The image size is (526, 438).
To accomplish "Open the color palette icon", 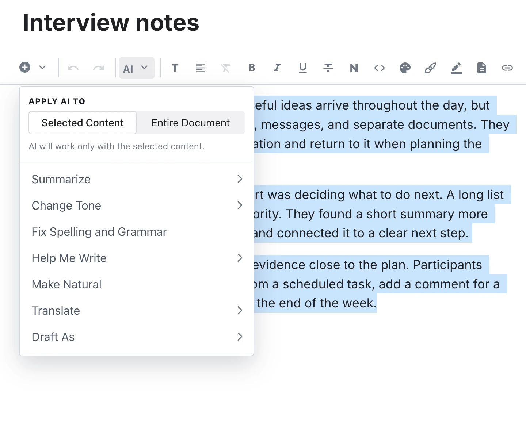I will tap(405, 68).
